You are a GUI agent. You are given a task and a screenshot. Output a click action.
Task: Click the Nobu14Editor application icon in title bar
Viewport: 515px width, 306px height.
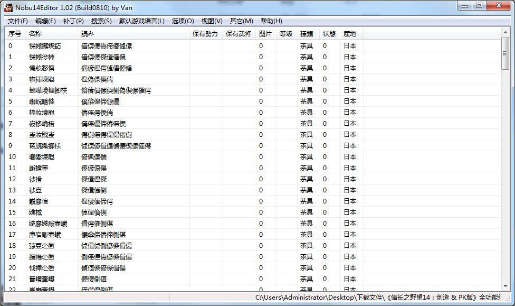click(7, 7)
